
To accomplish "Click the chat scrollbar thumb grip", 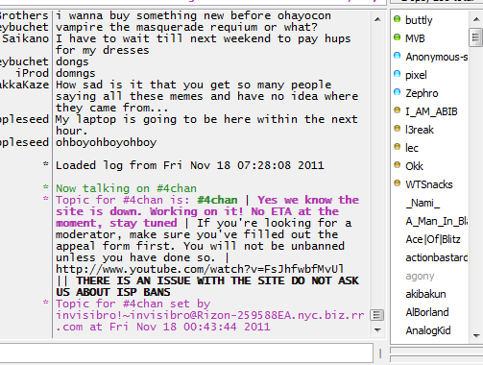I will [377, 315].
